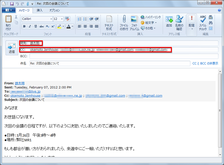
Task: Open the Calibri font name dropdown
Action: point(51,19)
